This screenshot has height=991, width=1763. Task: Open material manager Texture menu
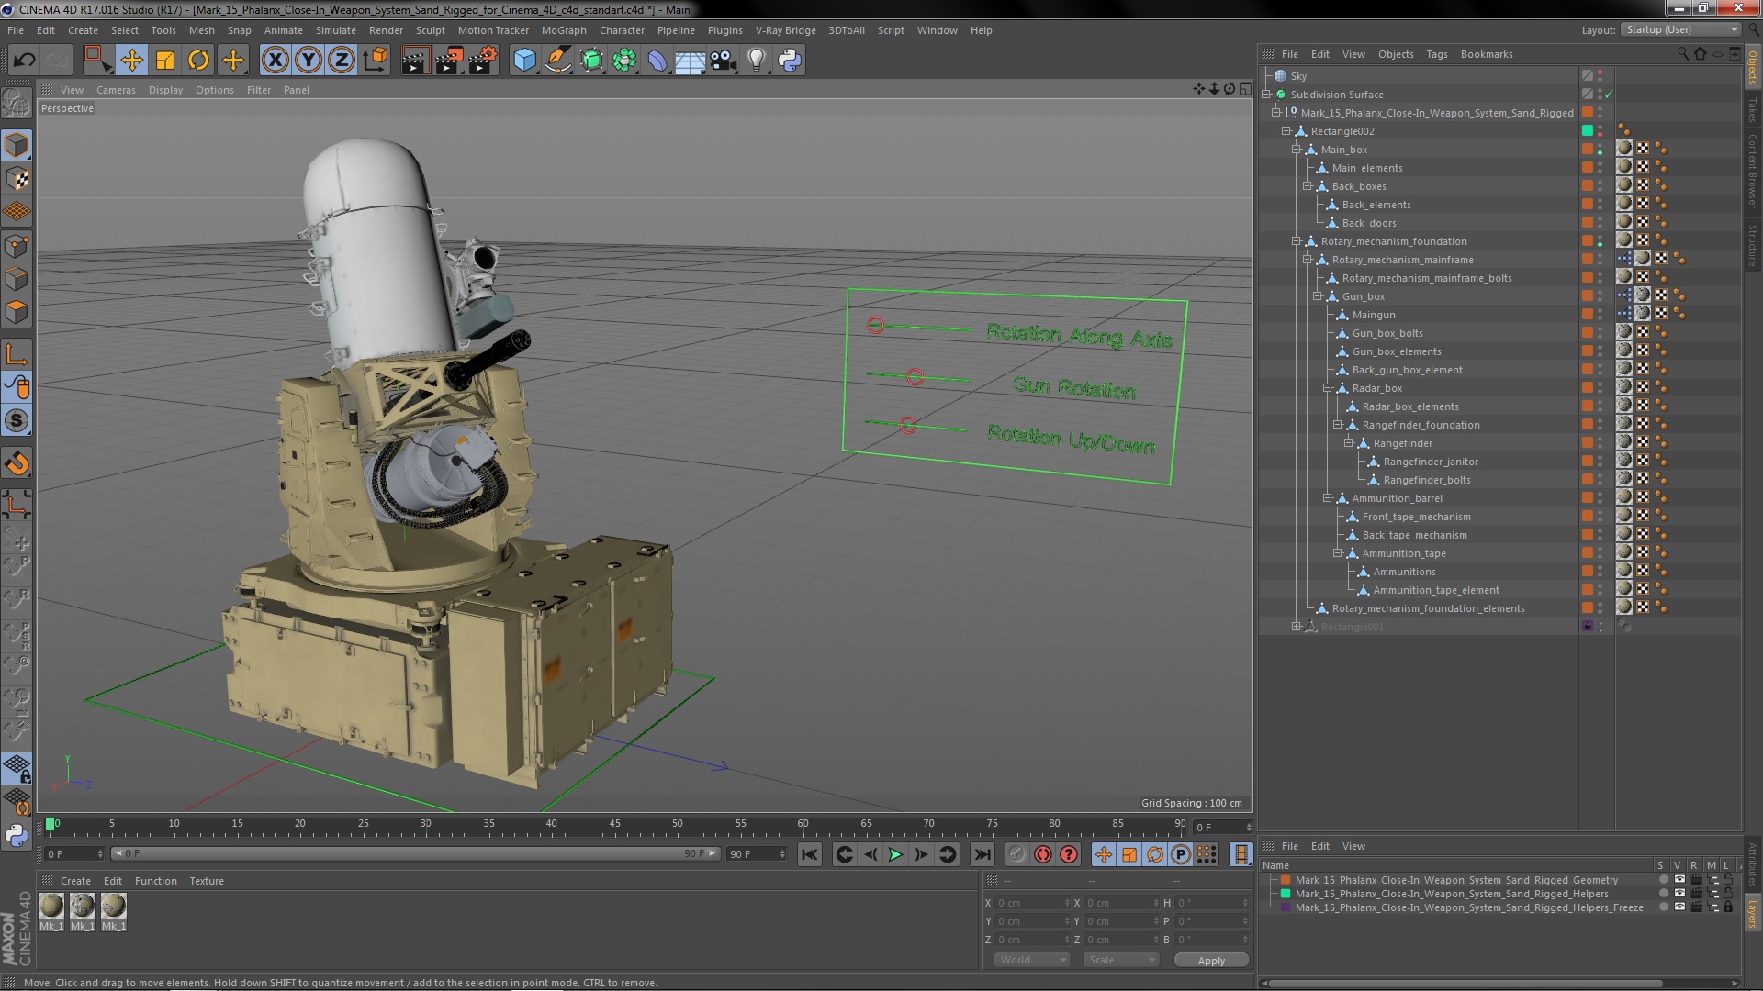pos(207,881)
